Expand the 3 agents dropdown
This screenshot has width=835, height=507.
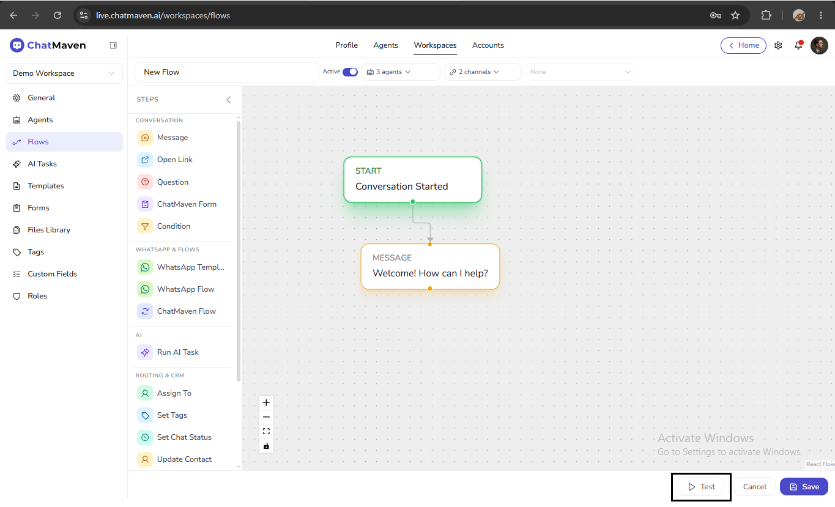[x=401, y=72]
